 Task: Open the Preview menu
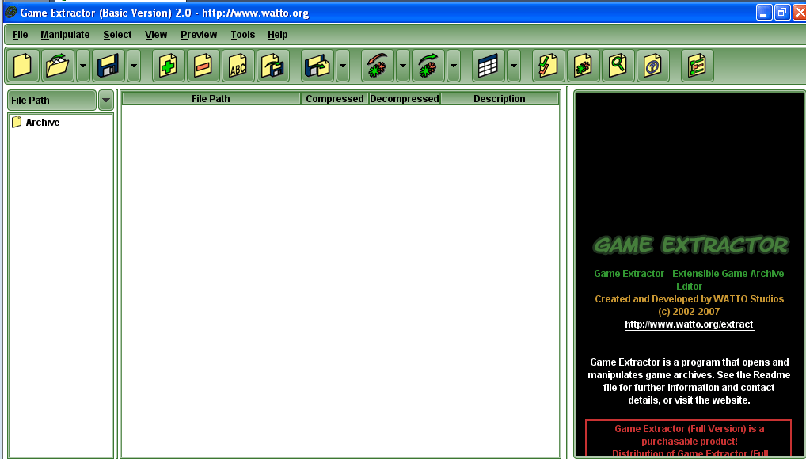[x=199, y=35]
